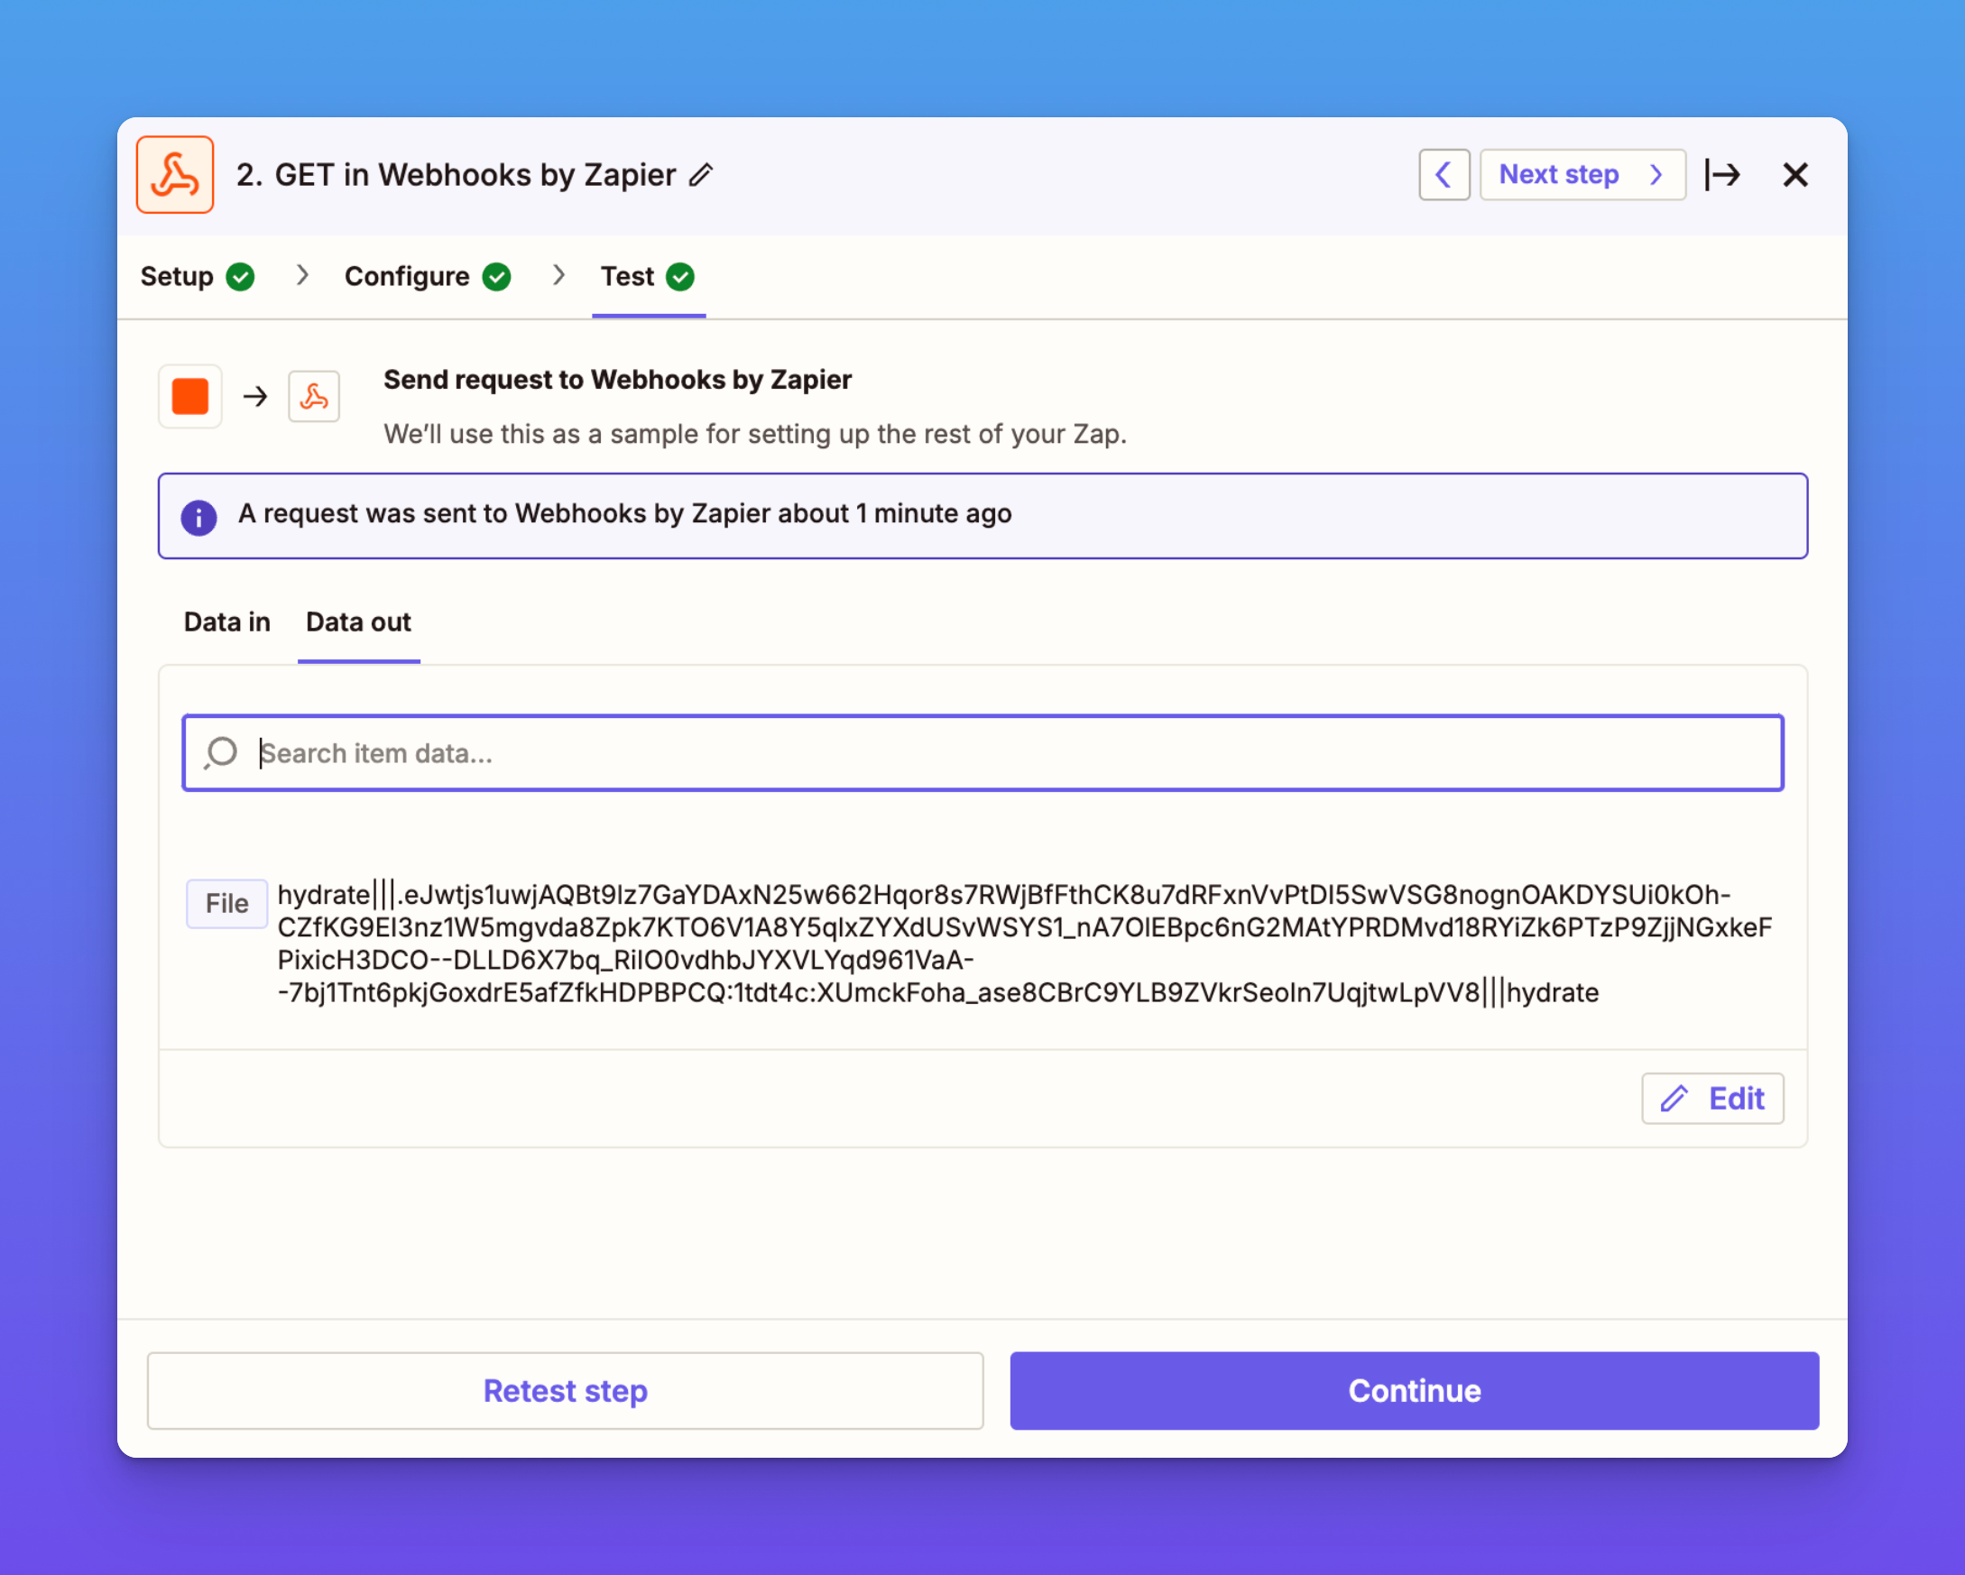Click the Webhooks by Zapier app logo

tap(175, 175)
